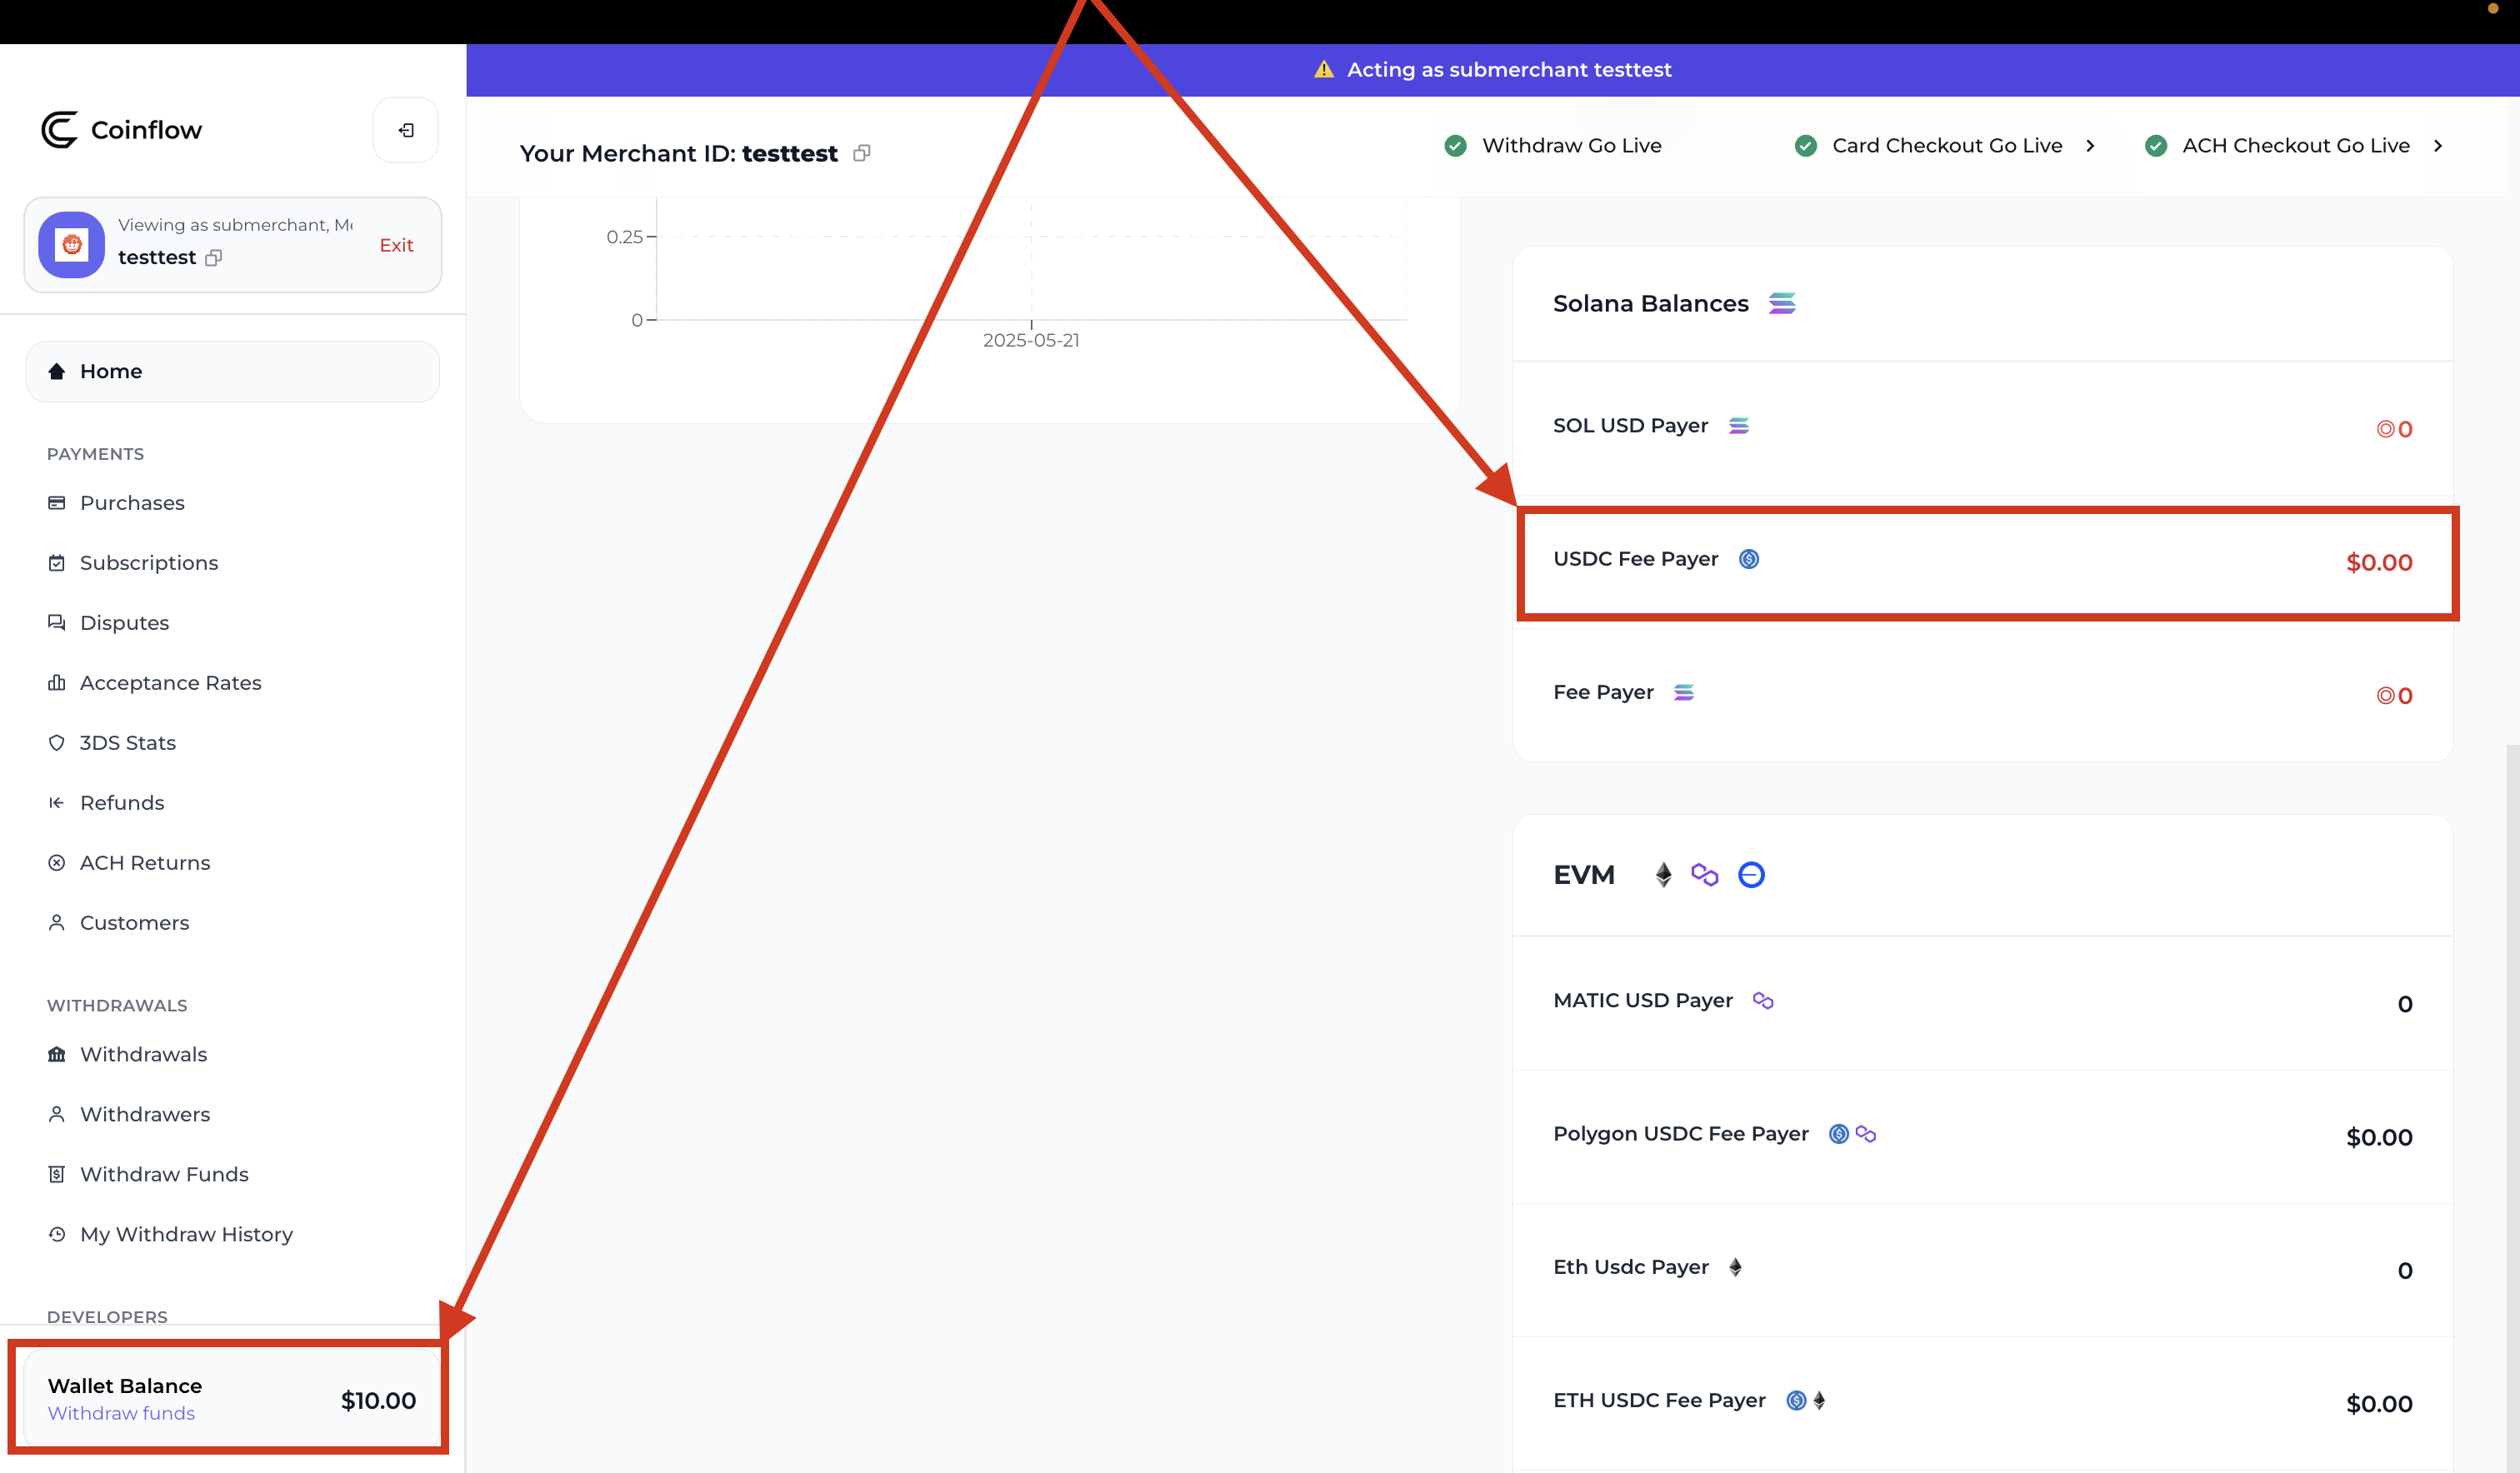Click the Ethereum icon in the EVM header
This screenshot has width=2520, height=1473.
click(x=1663, y=875)
